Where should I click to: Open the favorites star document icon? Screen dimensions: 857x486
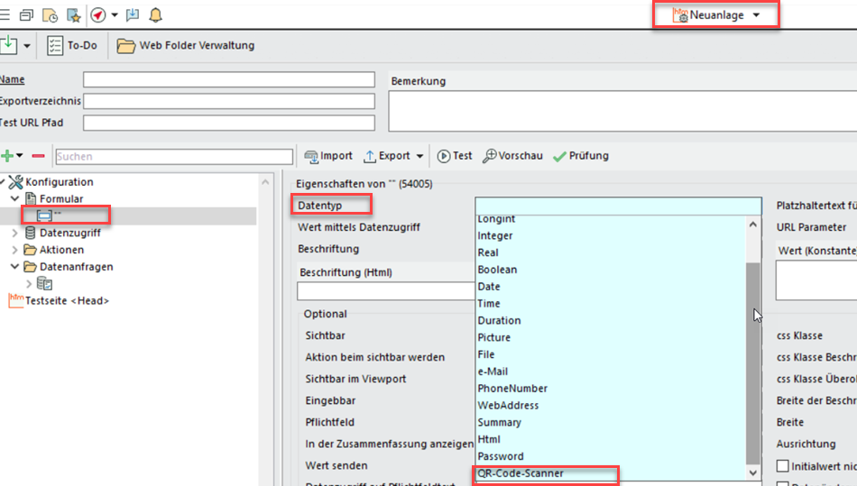point(74,15)
